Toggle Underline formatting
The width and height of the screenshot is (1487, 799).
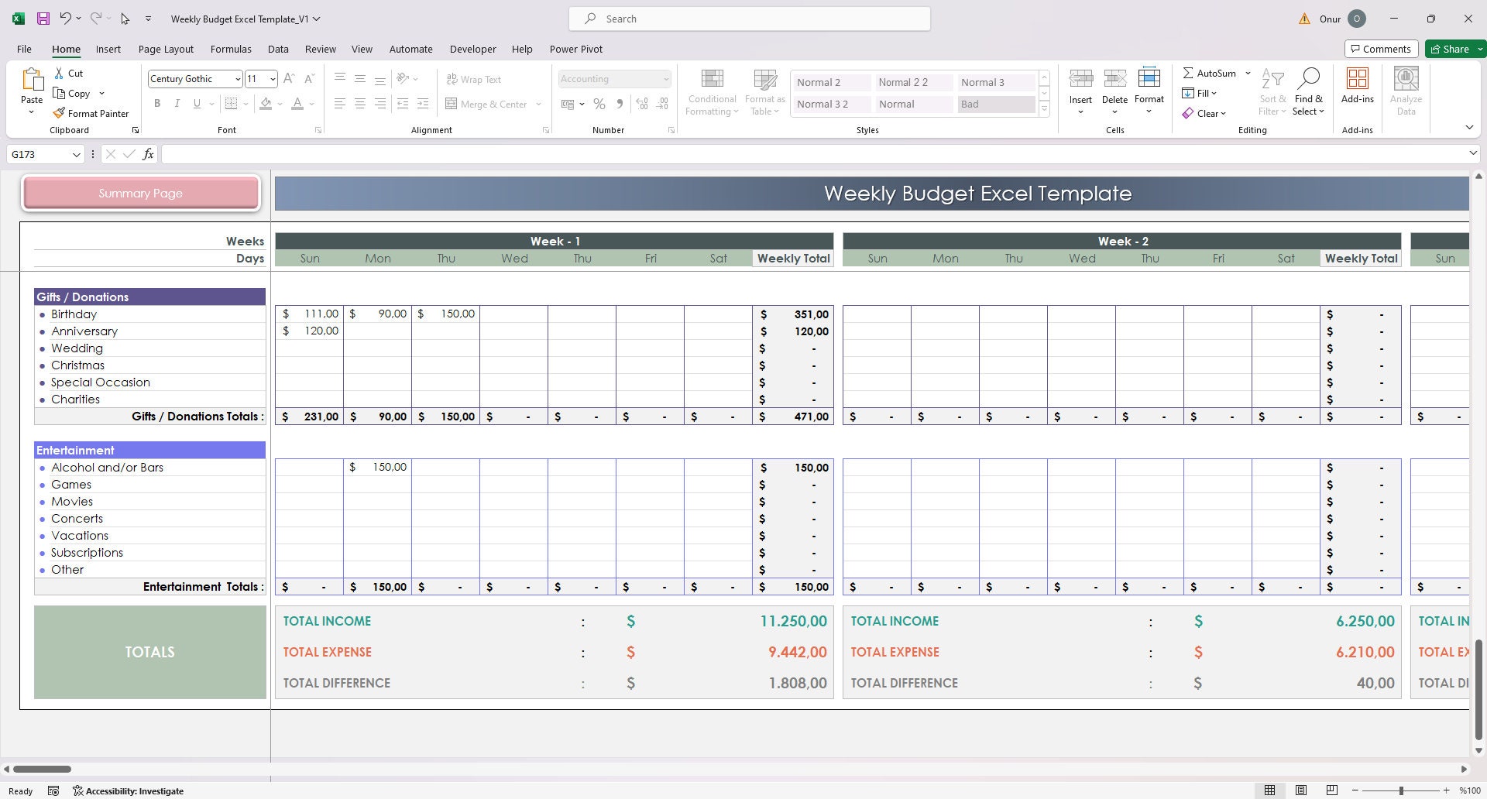point(197,104)
